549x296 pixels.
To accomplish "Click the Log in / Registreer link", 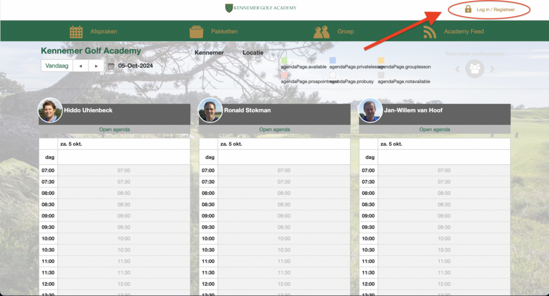I will [x=495, y=10].
